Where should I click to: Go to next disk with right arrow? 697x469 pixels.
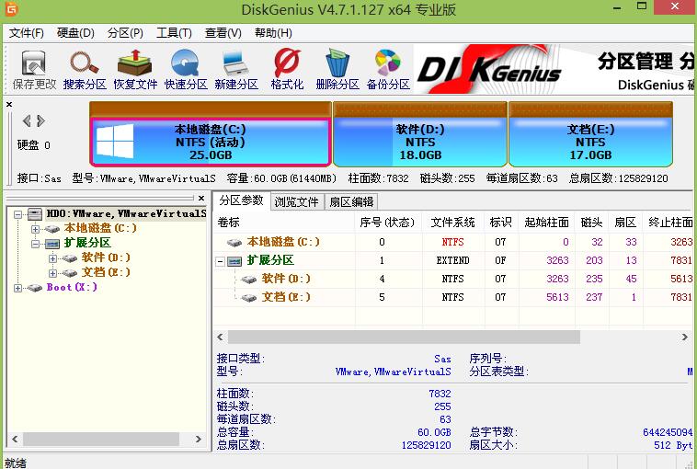click(40, 120)
